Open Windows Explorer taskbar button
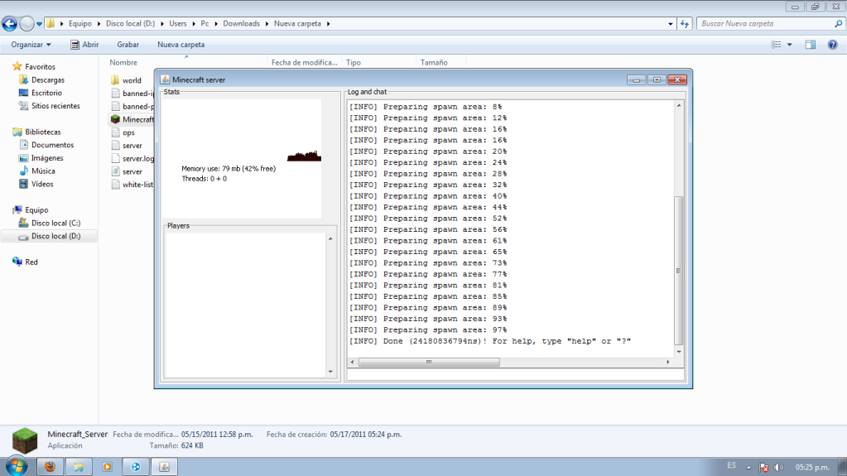The image size is (847, 476). [x=79, y=467]
